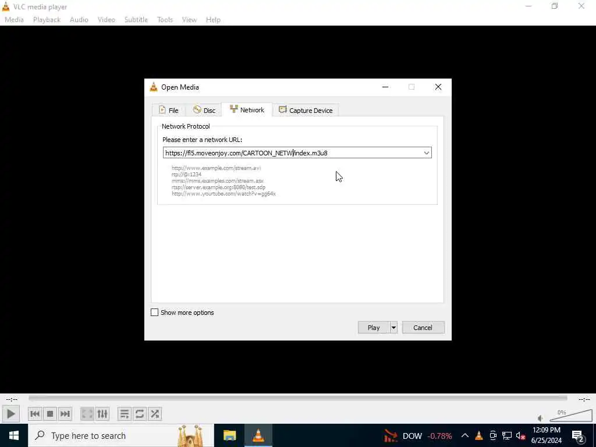Open the Subtitle menu
Screen dimensions: 596x447
136,20
